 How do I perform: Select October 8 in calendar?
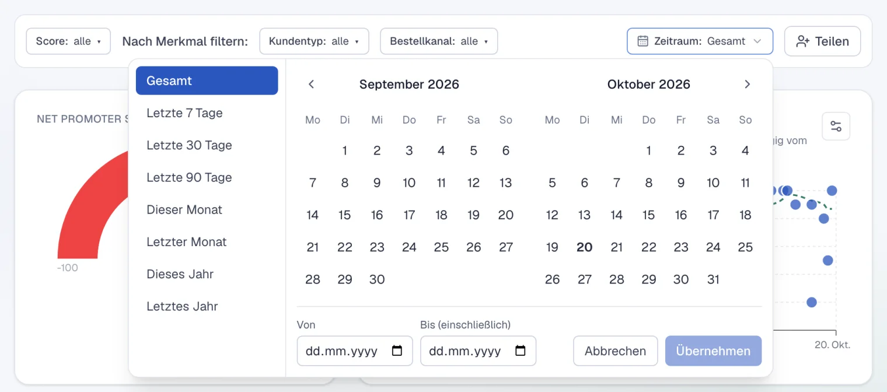coord(649,183)
